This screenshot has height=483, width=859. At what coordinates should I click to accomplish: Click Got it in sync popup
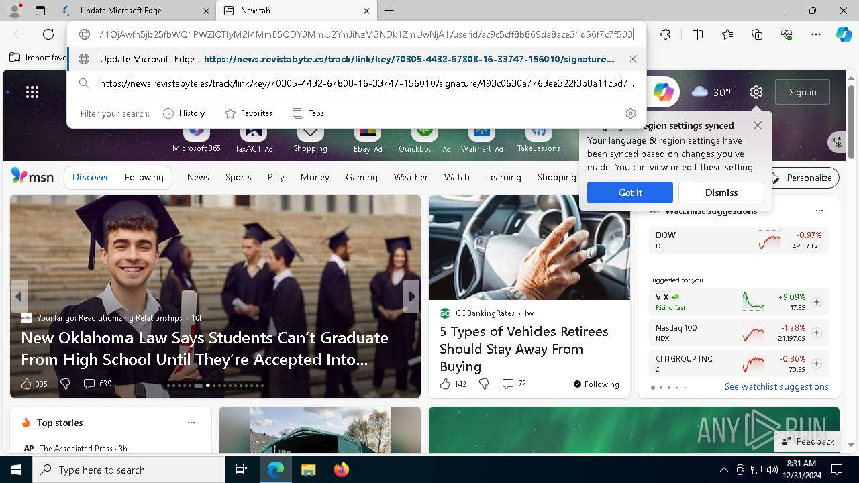point(630,193)
